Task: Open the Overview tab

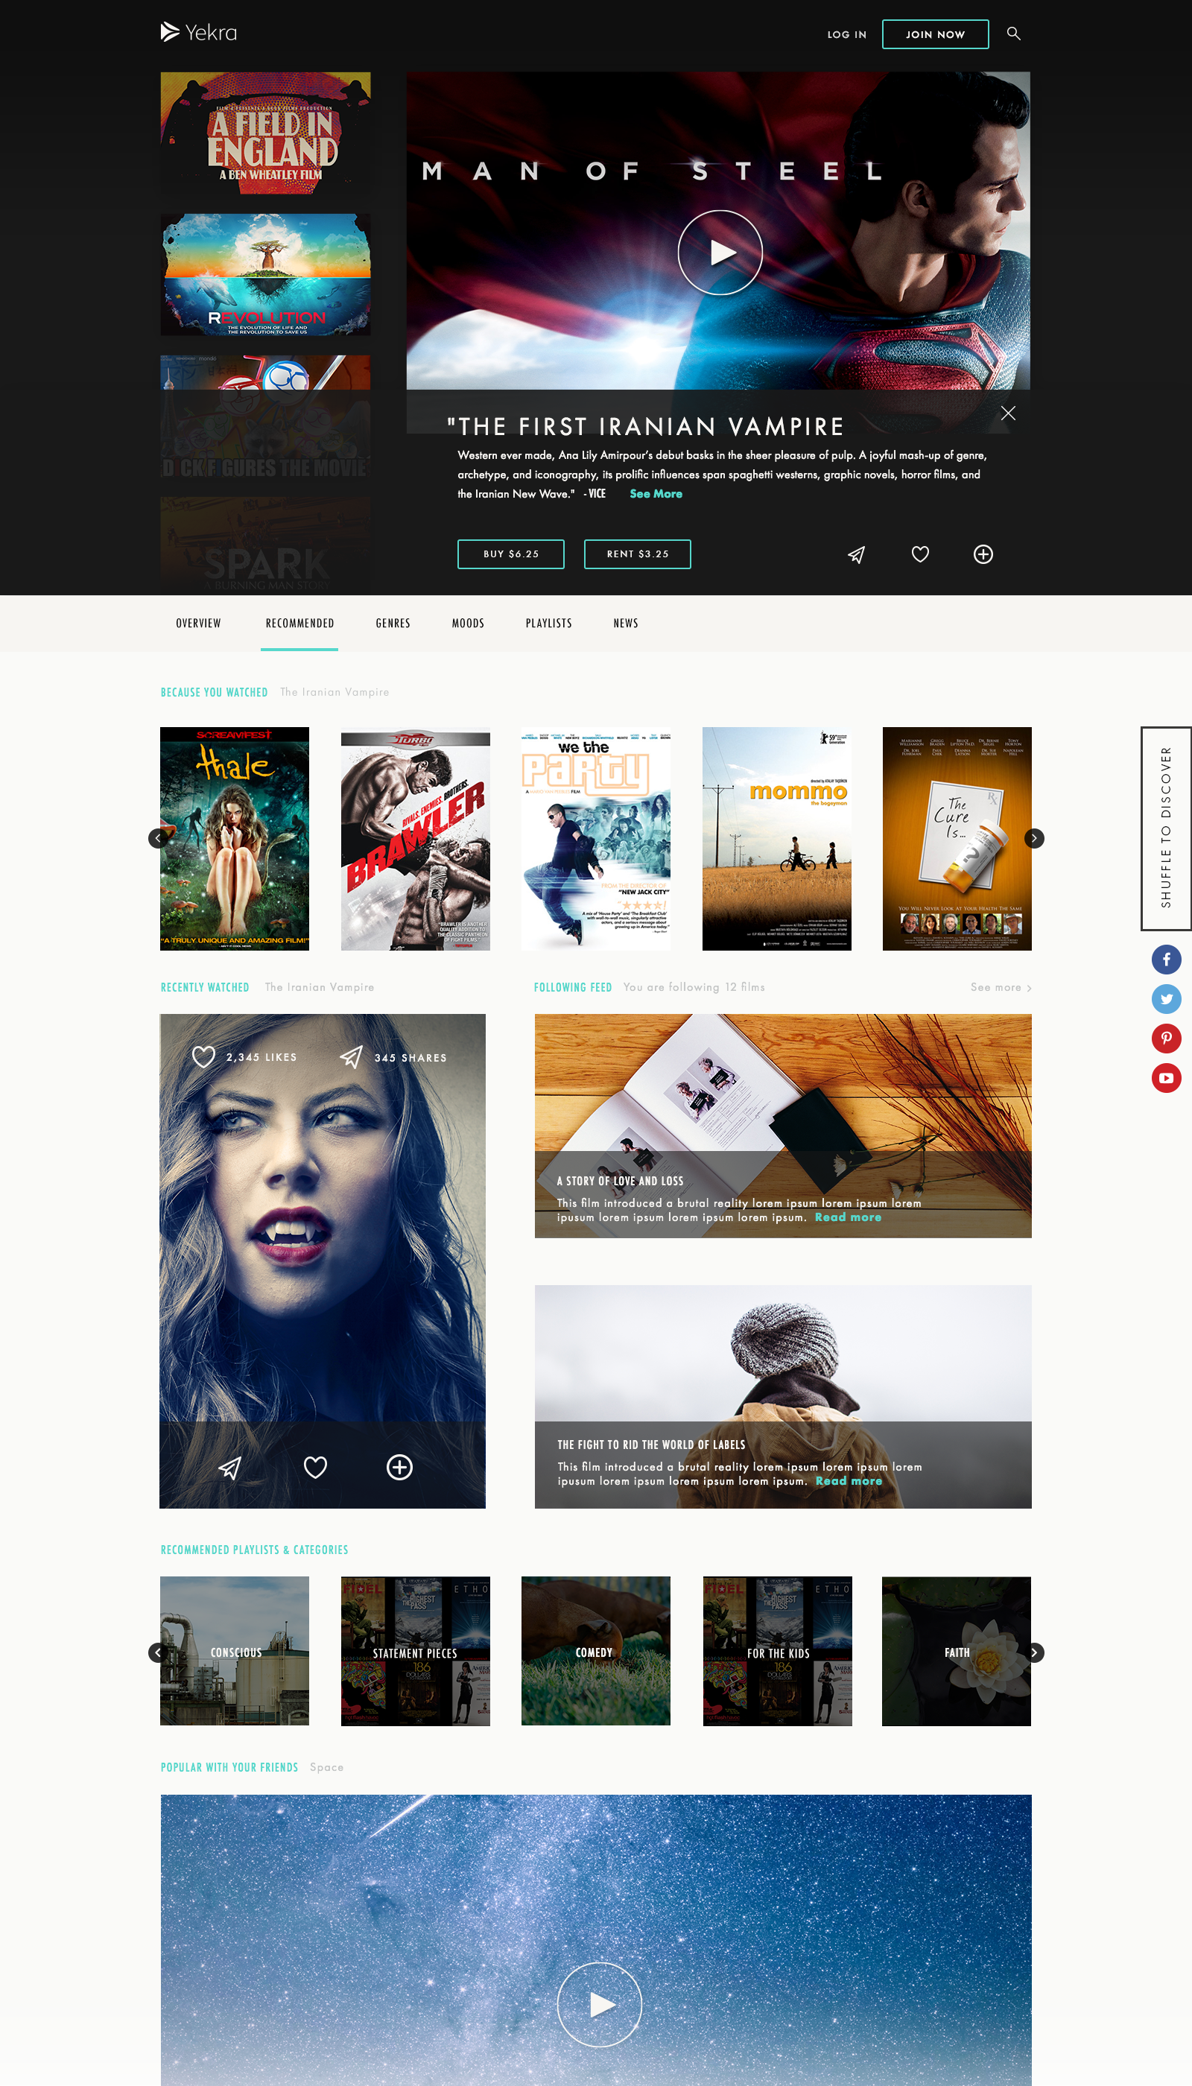Action: point(198,623)
